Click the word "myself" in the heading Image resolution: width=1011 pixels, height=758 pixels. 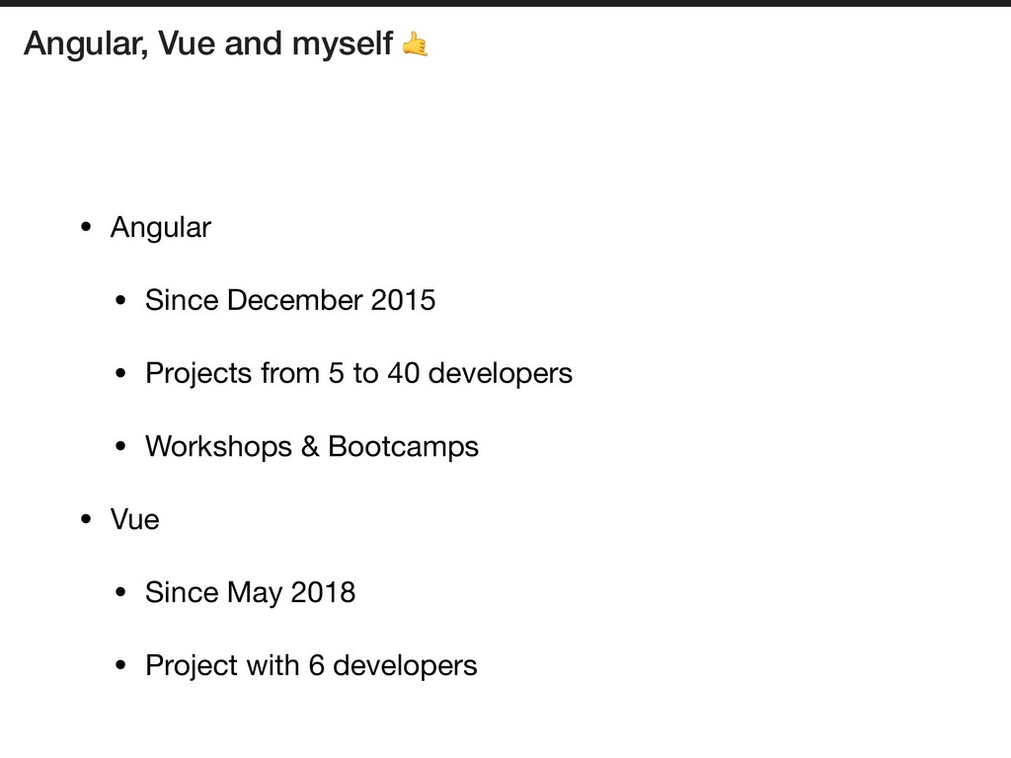pos(342,44)
